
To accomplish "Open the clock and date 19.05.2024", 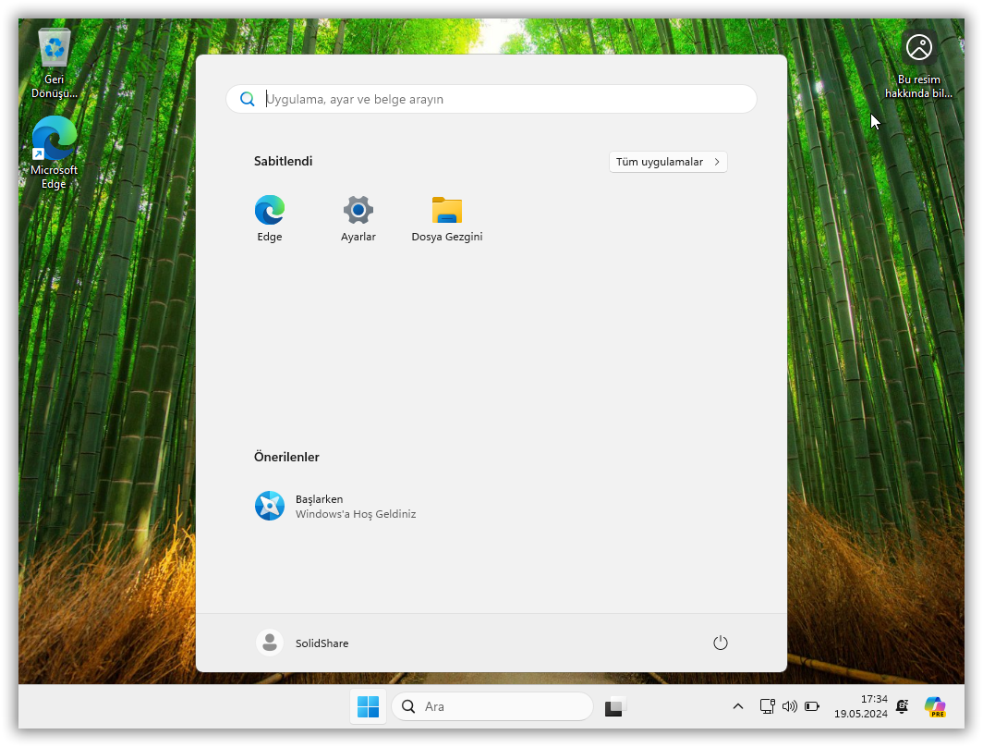I will tap(861, 706).
